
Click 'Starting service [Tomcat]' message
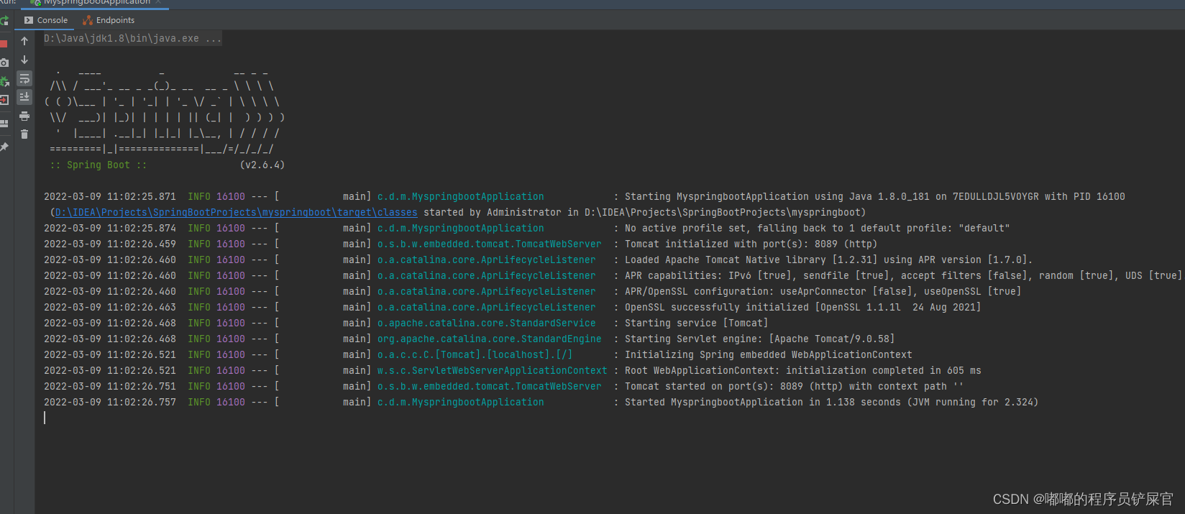point(696,323)
